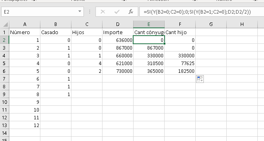The width and height of the screenshot is (264, 141).
Task: Select cell with value 660000
Action: (118, 55)
